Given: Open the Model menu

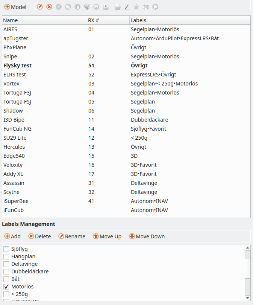Looking at the screenshot, I should (14, 7).
